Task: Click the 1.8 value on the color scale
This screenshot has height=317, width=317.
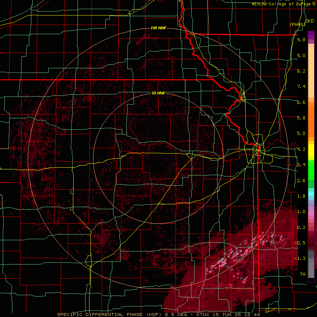Action: [x=301, y=196]
